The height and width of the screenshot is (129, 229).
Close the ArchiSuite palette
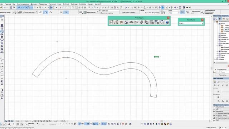[202, 20]
